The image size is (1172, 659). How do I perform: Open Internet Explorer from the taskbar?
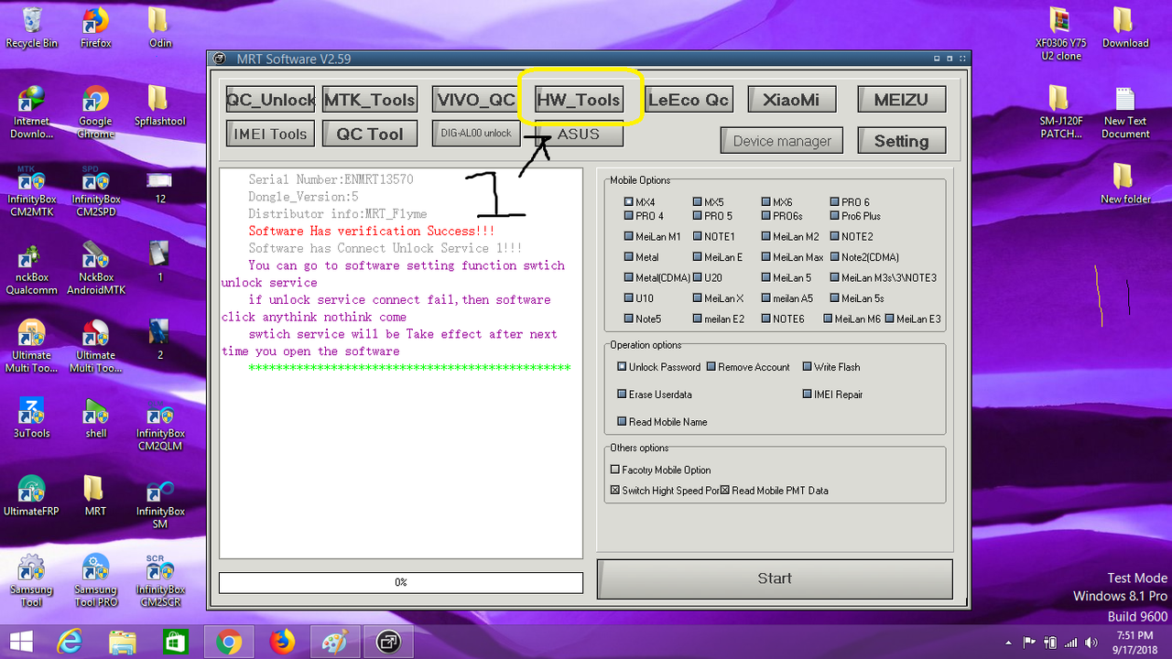click(71, 643)
